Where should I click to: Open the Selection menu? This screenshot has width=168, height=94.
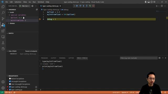point(18,2)
